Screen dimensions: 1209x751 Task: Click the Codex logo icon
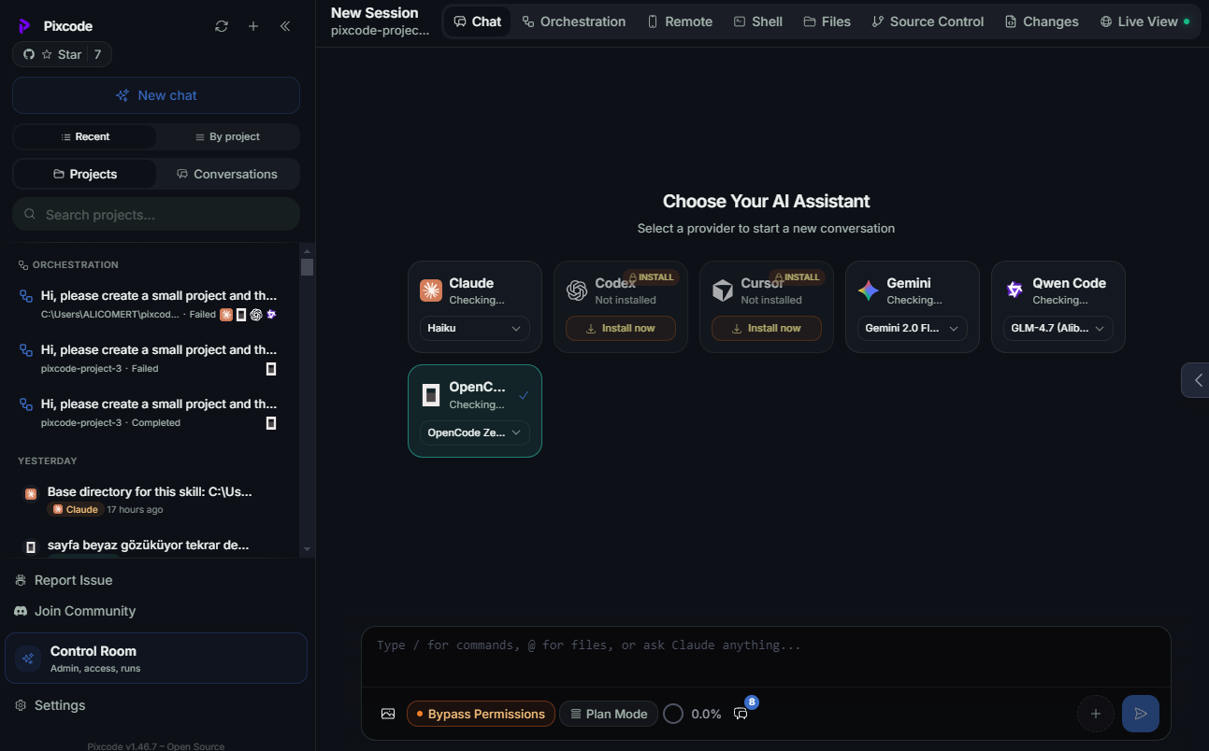pyautogui.click(x=577, y=290)
